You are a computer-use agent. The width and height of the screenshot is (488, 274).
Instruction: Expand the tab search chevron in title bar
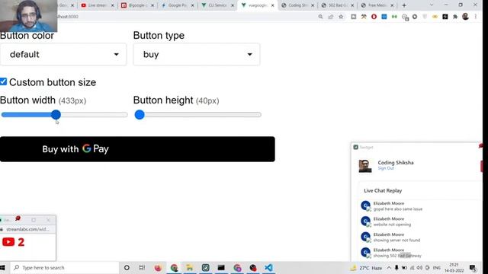coord(432,5)
